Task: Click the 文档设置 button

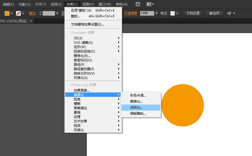Action: tap(193, 13)
